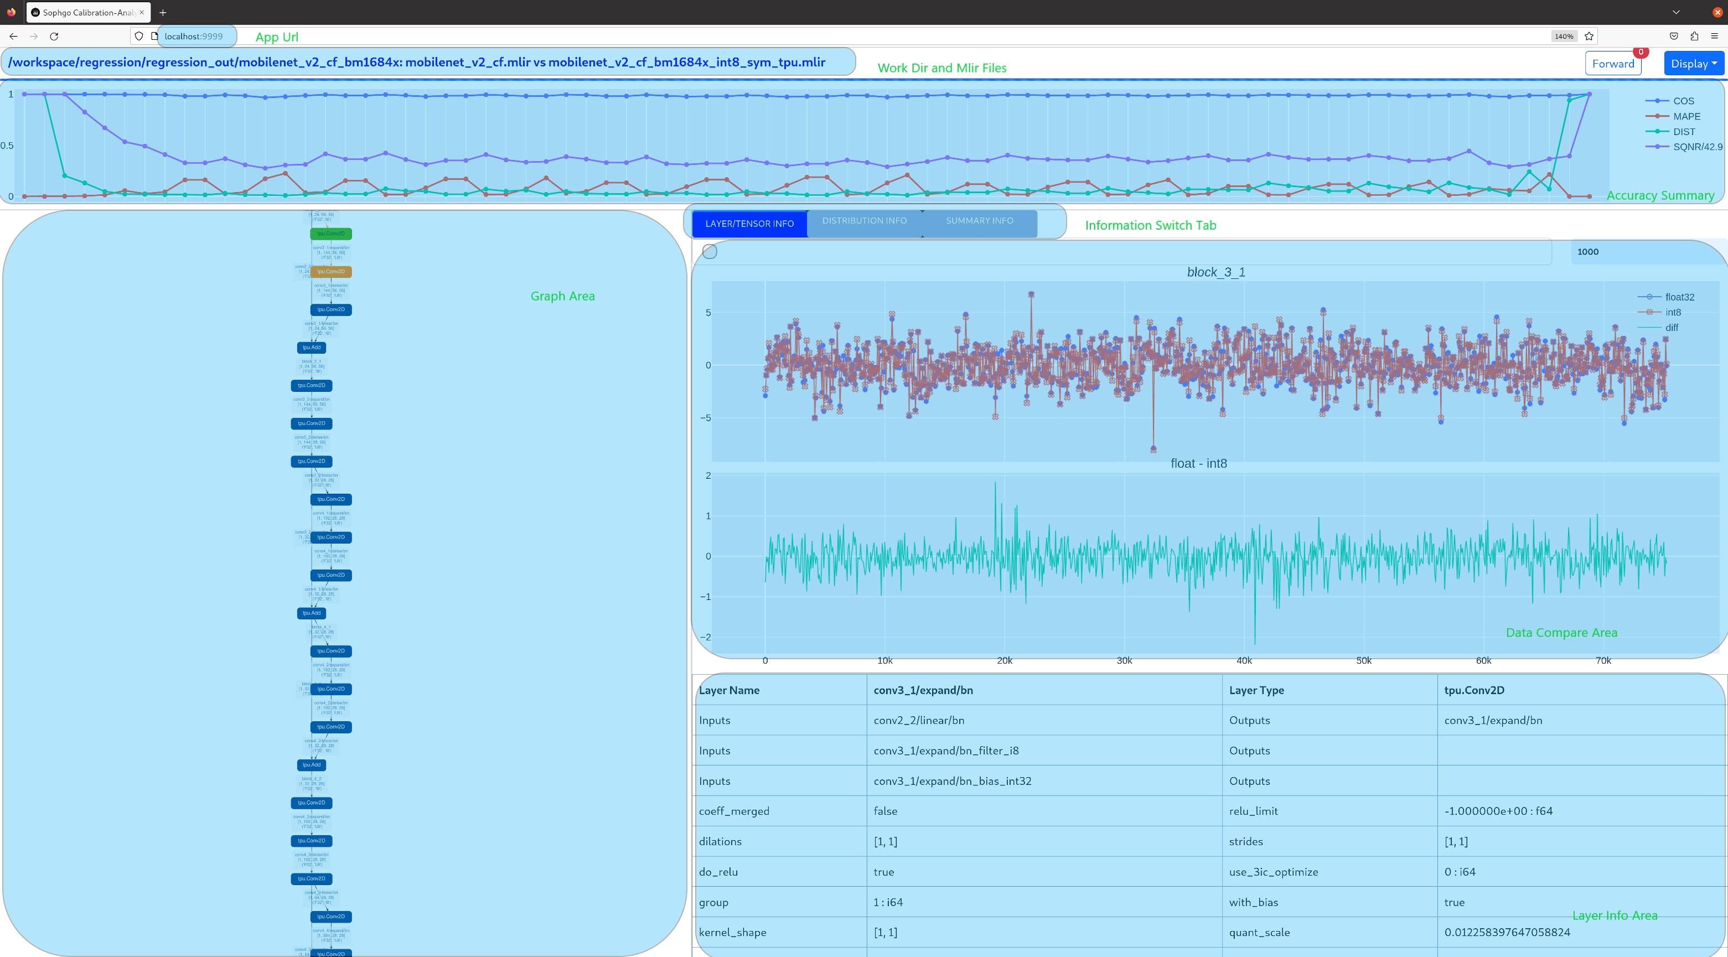The height and width of the screenshot is (957, 1728).
Task: Click the Forward button
Action: tap(1613, 64)
